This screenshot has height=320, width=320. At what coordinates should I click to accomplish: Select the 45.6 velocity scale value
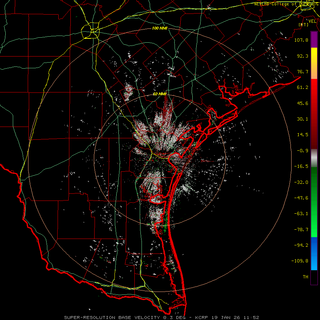tap(303, 103)
